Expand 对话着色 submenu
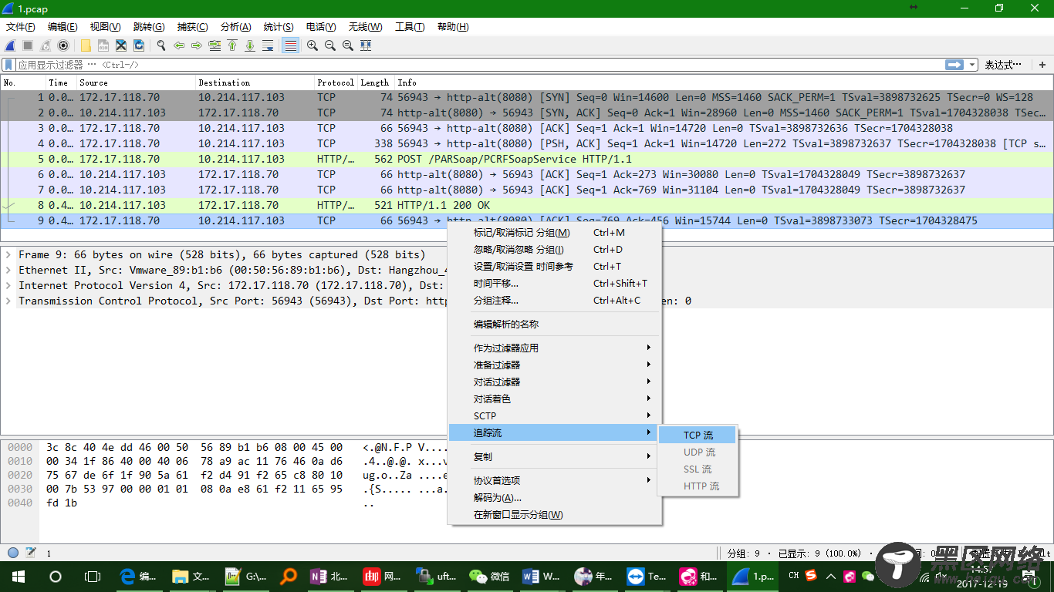Viewport: 1054px width, 592px height. pyautogui.click(x=554, y=399)
